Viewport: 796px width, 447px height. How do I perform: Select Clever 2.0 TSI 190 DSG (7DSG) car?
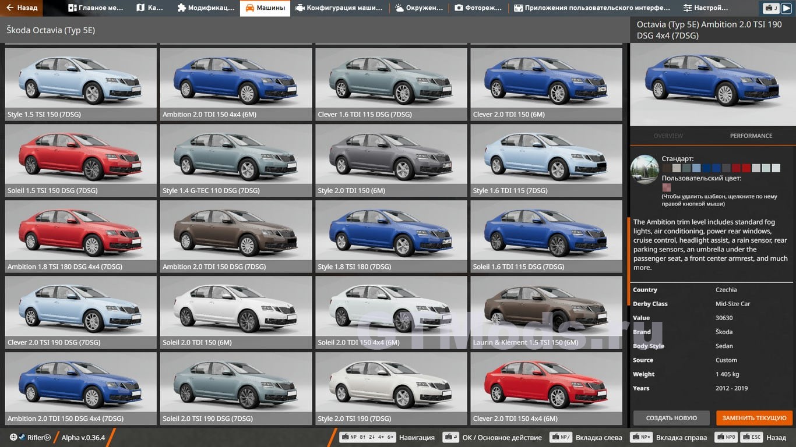tap(81, 313)
